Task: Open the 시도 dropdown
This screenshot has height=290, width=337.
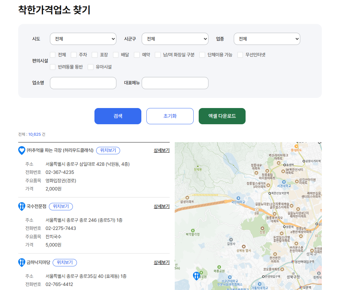Action: 83,39
